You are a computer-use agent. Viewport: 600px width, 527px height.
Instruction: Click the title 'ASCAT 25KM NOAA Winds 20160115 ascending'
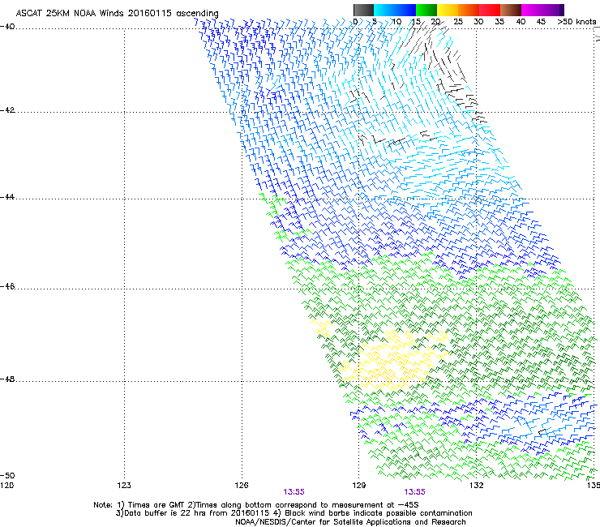117,14
